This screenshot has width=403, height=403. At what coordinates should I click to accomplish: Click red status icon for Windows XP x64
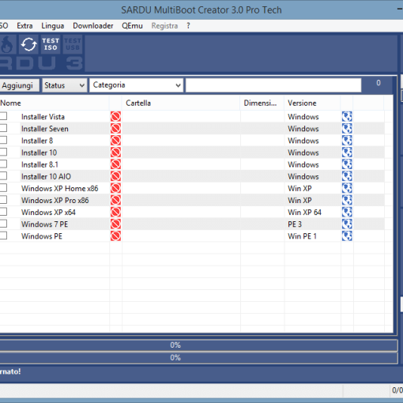click(x=115, y=212)
